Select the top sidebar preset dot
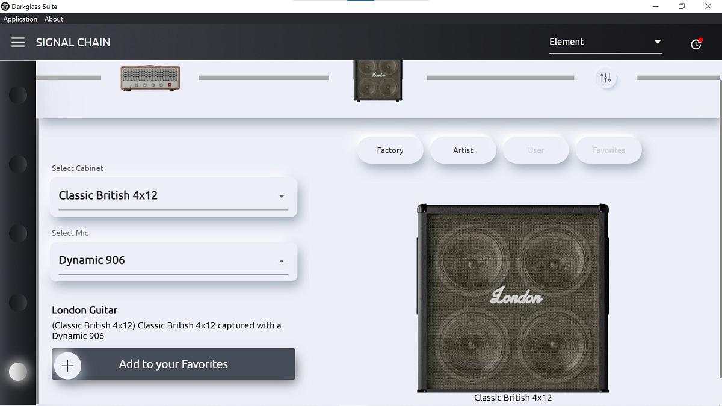This screenshot has height=406, width=722. [18, 94]
